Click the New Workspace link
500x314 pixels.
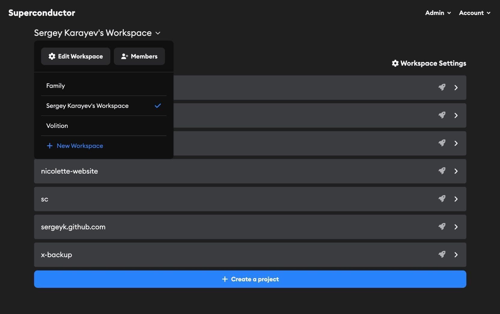pos(80,146)
